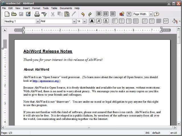Open the Format menu
Viewport: 182px width, 136px height.
[36, 8]
